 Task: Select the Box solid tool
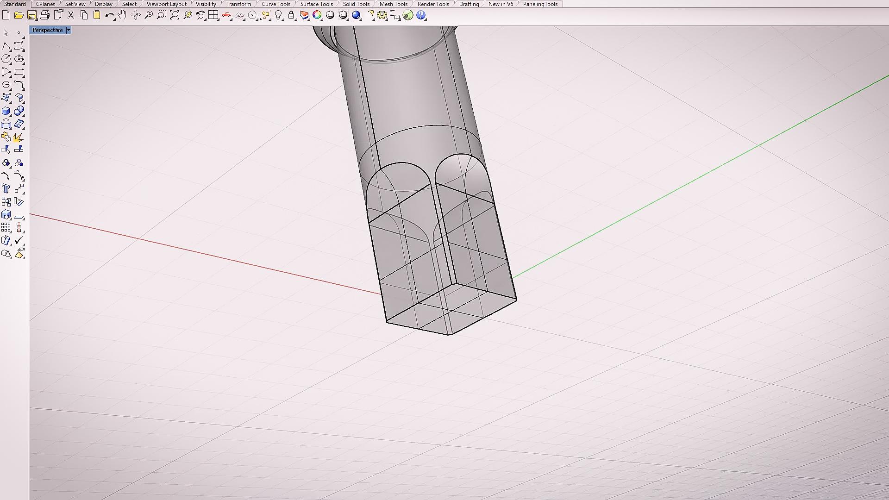6,111
